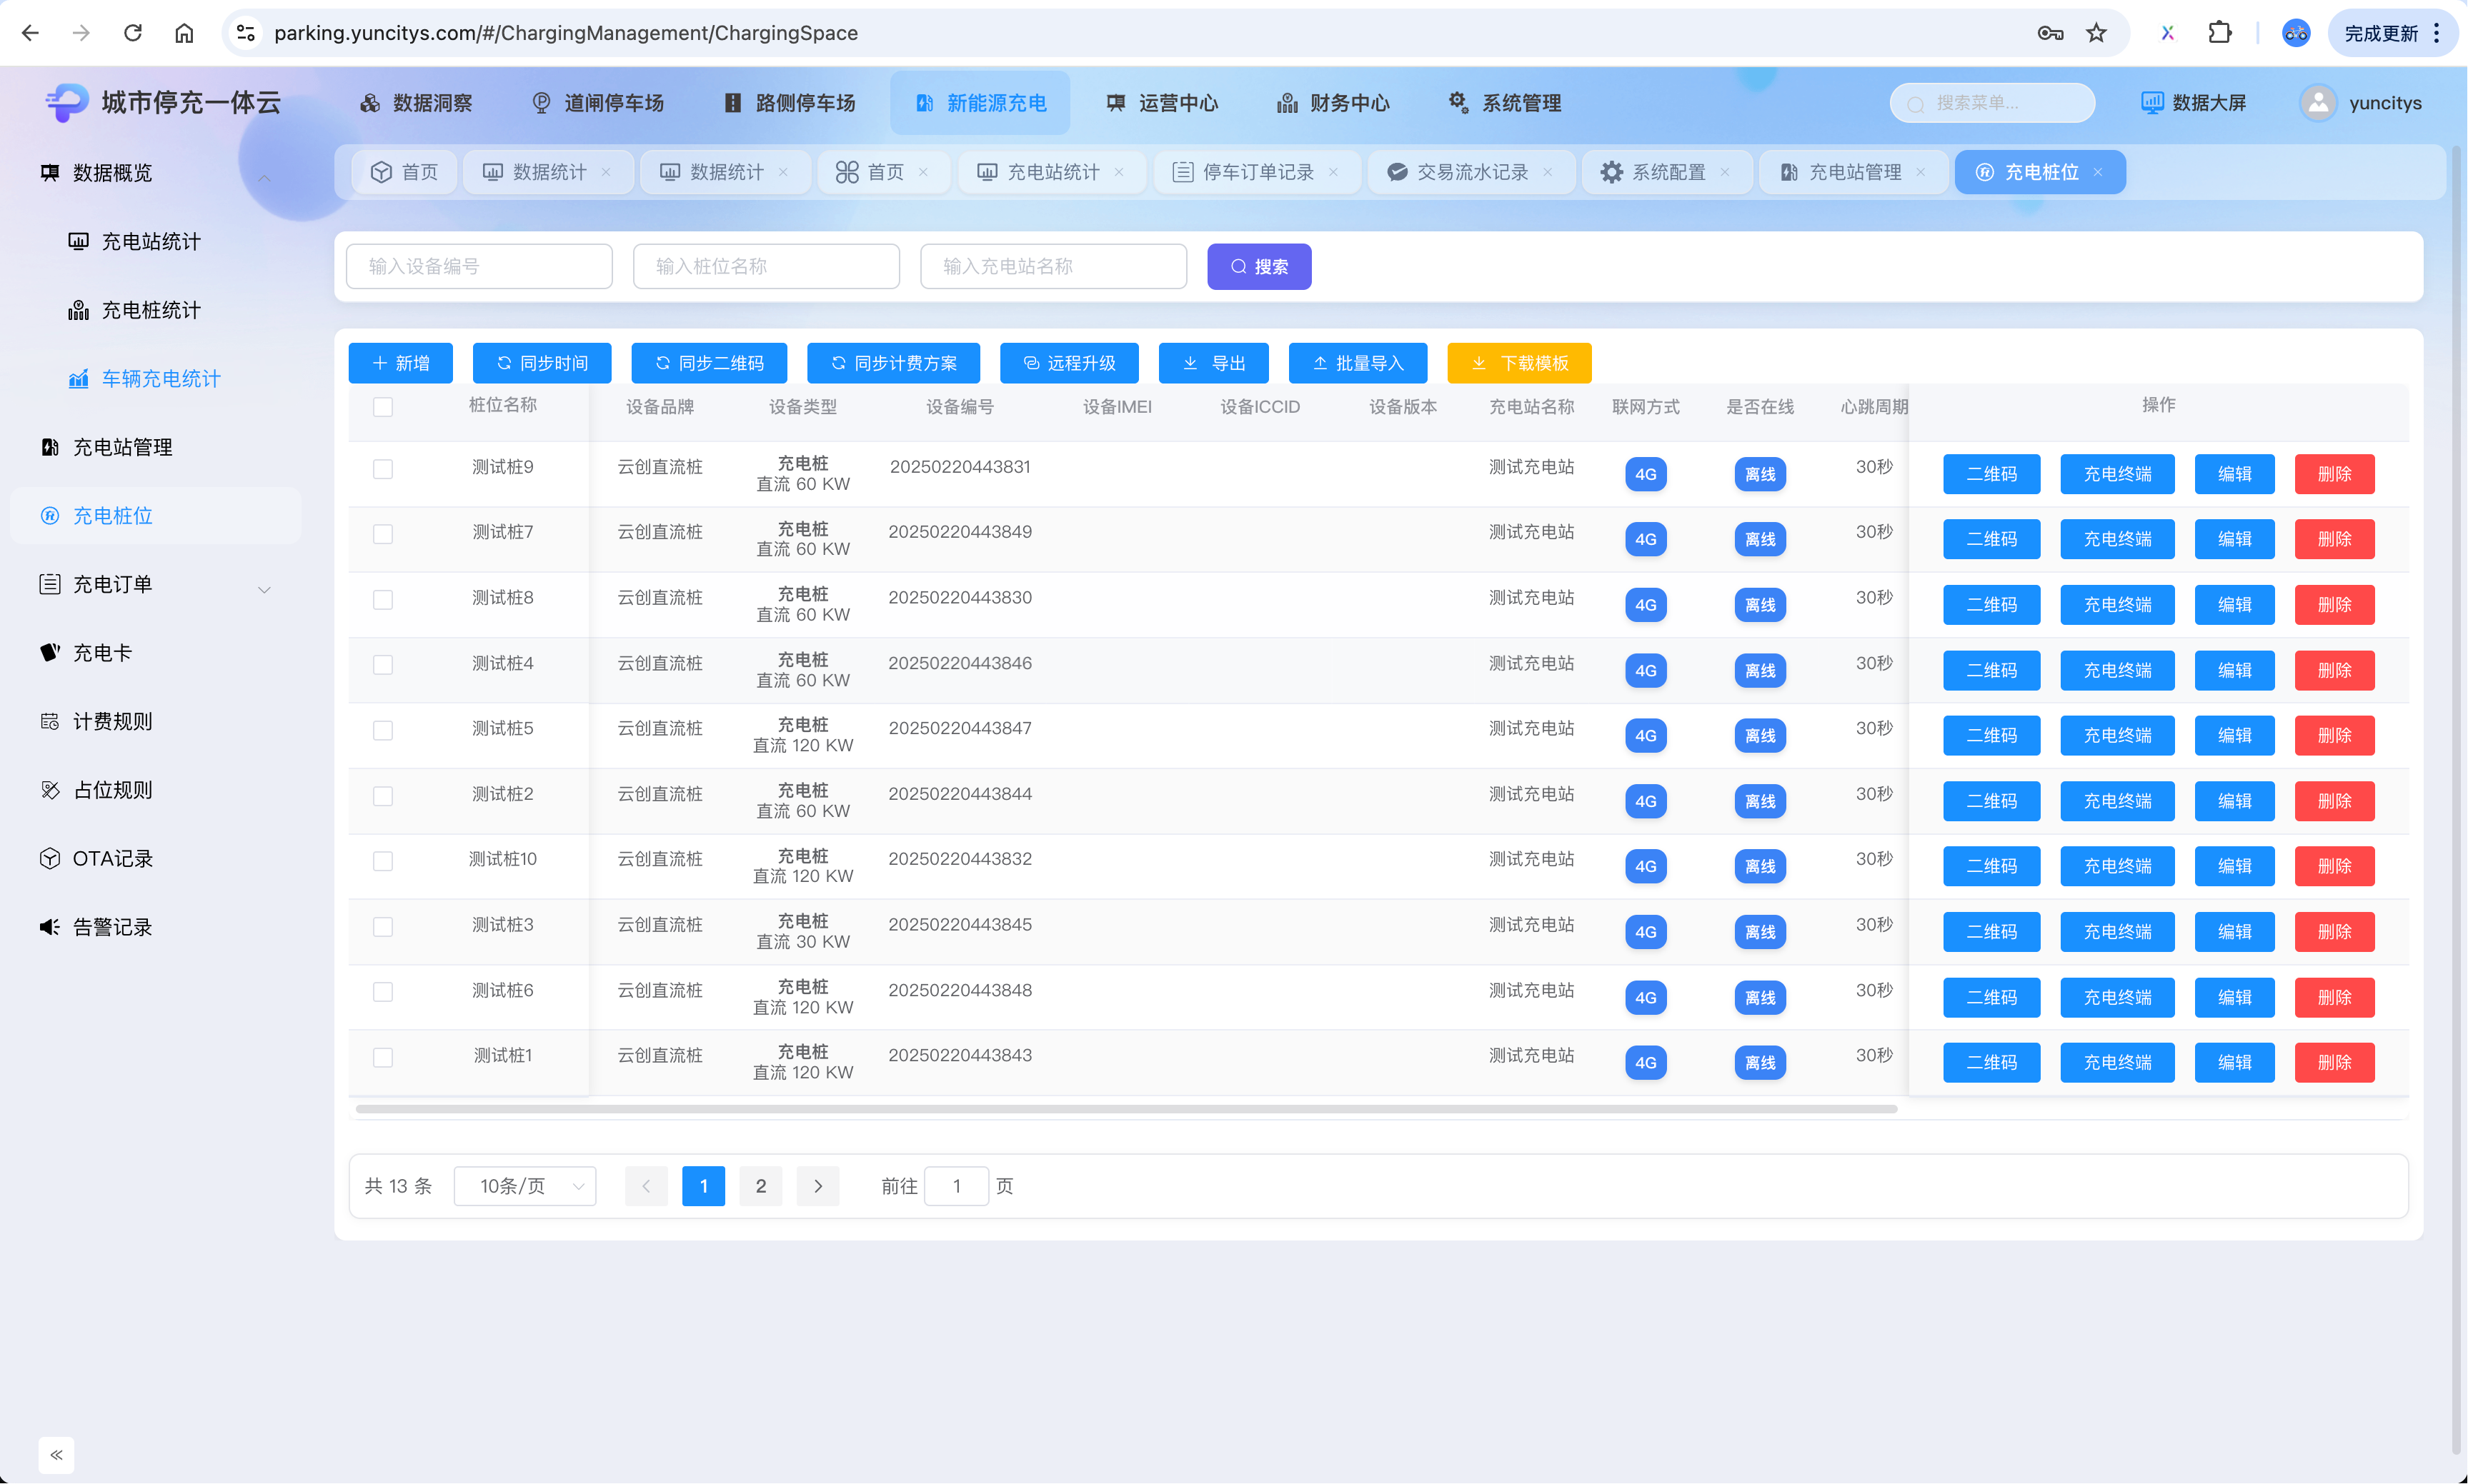Open 告警记录 in the sidebar

coord(112,927)
